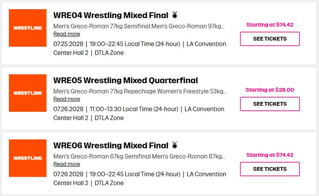Viewport: 319px width, 196px height.
Task: Expand Read more under WRE05 description
Action: 67,99
